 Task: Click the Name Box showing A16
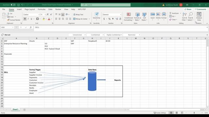[7, 27]
